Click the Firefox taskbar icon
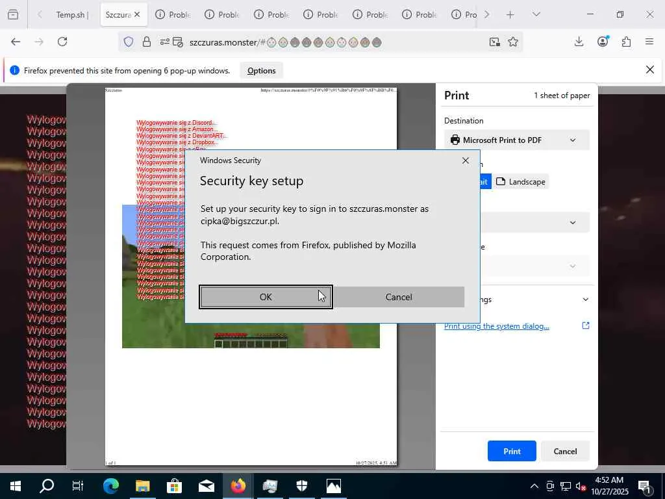Screen dimensions: 665x499 pyautogui.click(x=238, y=486)
